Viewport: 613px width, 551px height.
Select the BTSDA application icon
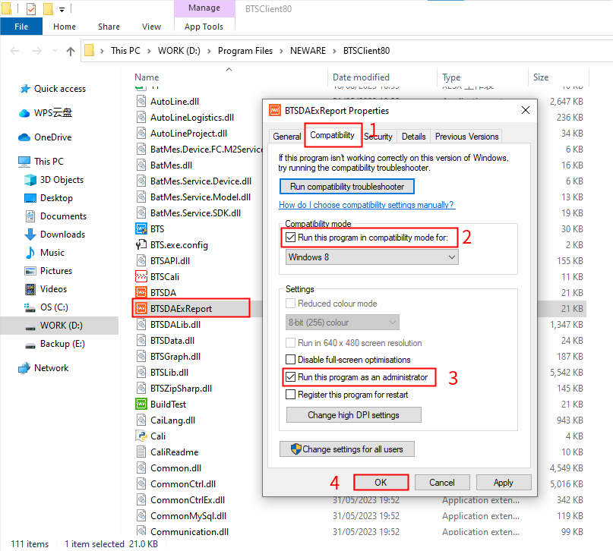pos(141,292)
